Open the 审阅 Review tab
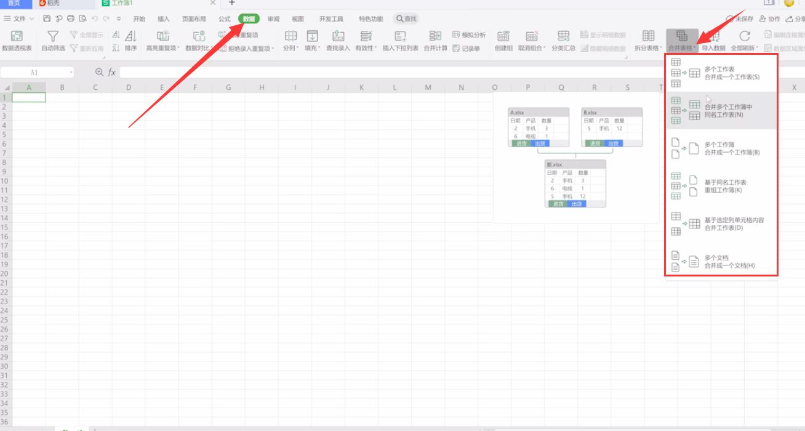The width and height of the screenshot is (805, 431). (x=273, y=19)
